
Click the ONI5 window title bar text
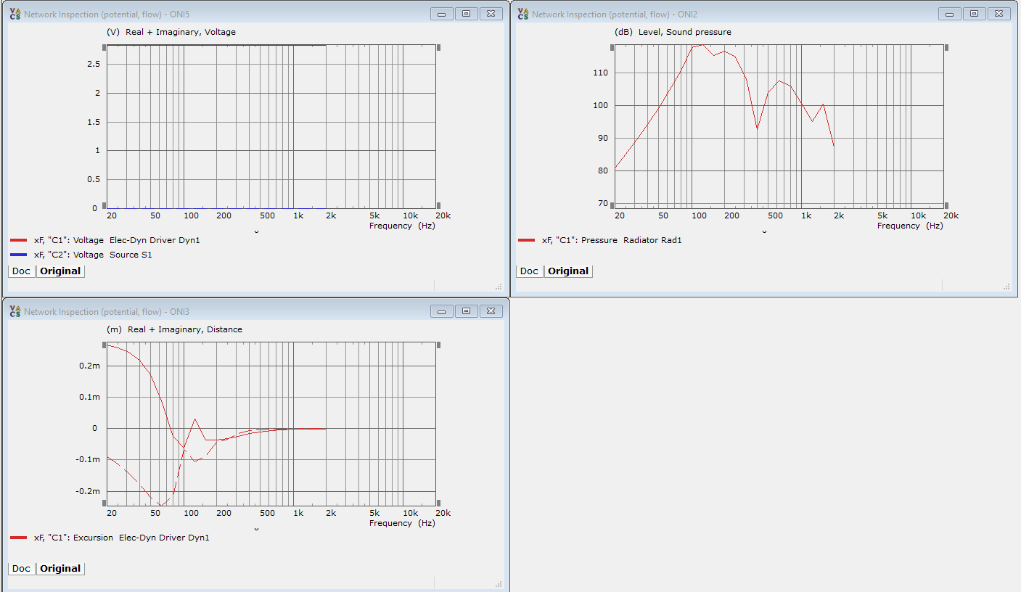(x=107, y=15)
